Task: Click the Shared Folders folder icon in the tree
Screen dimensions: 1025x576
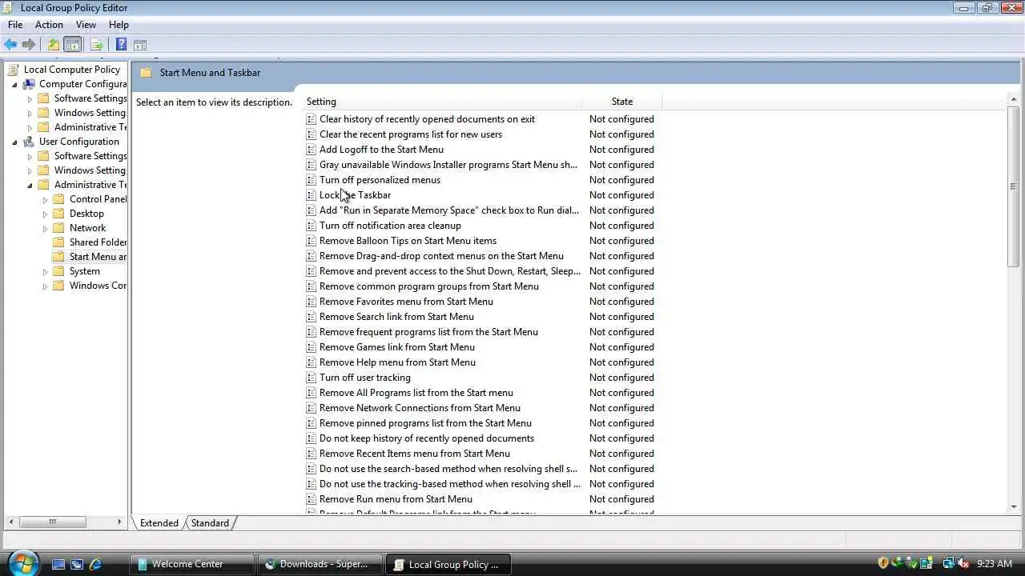Action: click(x=58, y=242)
